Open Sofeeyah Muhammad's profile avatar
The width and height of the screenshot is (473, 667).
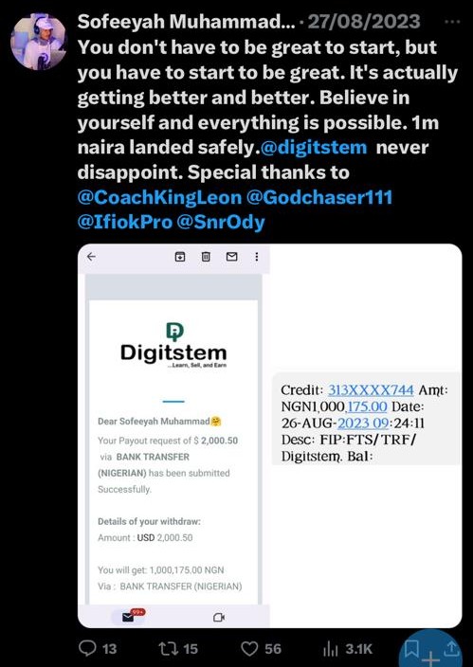38,42
